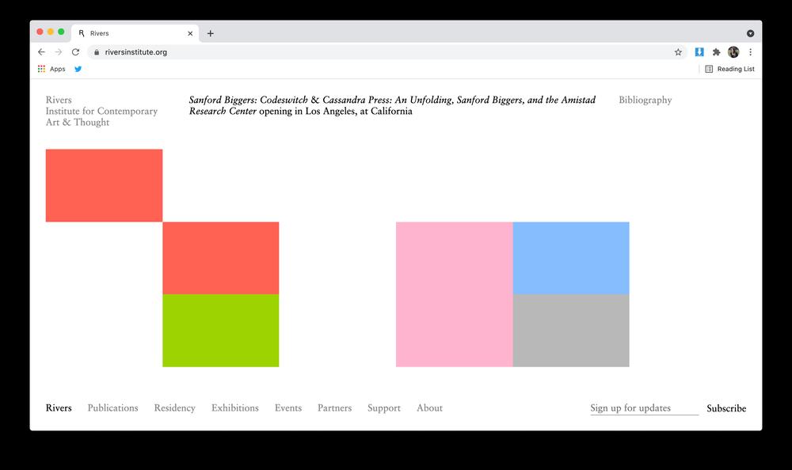
Task: Expand the tab search dropdown arrow
Action: coord(750,33)
